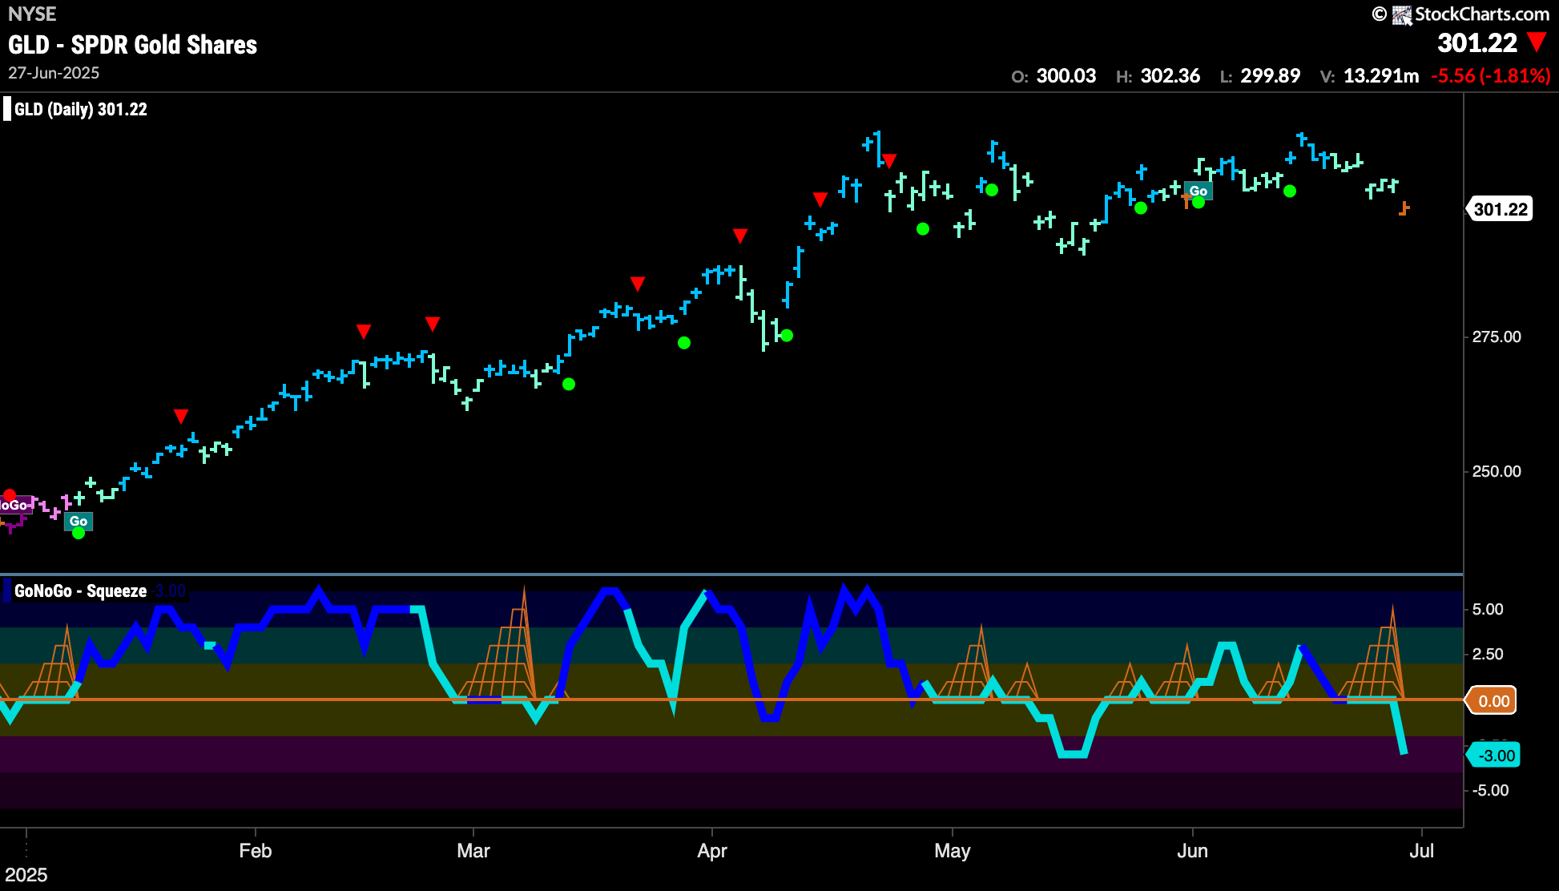Image resolution: width=1559 pixels, height=891 pixels.
Task: Click the green dot under the June Go label
Action: click(x=1198, y=203)
